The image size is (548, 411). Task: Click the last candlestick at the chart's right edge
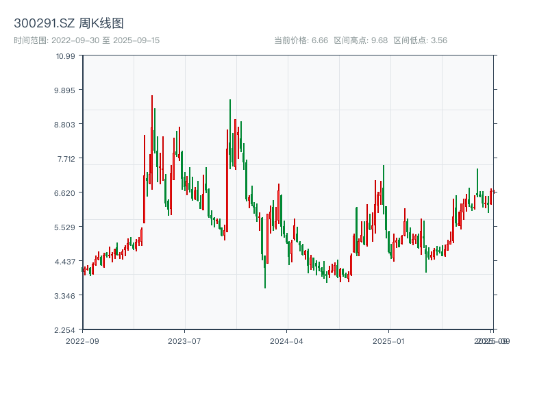tap(492, 195)
